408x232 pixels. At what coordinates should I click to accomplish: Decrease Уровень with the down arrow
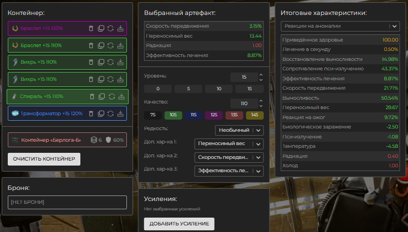(261, 80)
